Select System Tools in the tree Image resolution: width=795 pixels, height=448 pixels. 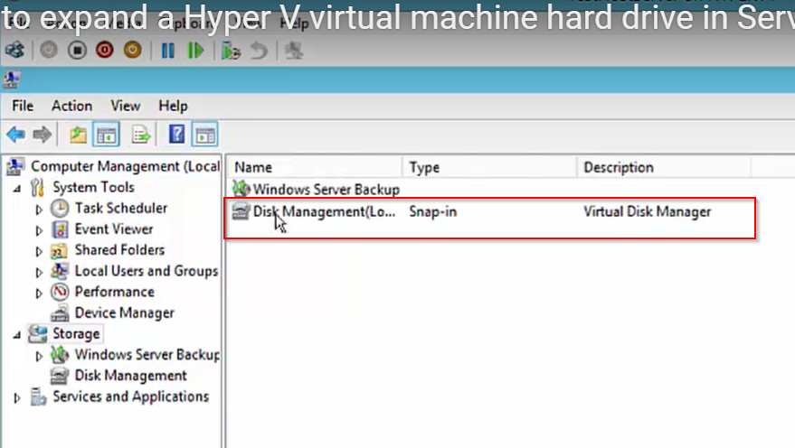point(93,187)
